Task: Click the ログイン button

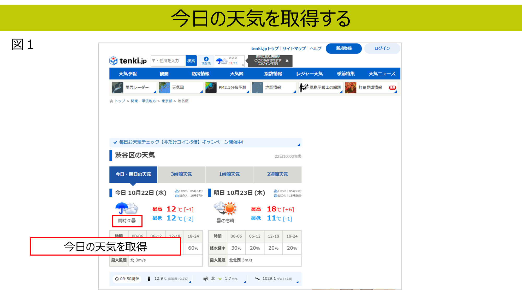Action: tap(382, 48)
